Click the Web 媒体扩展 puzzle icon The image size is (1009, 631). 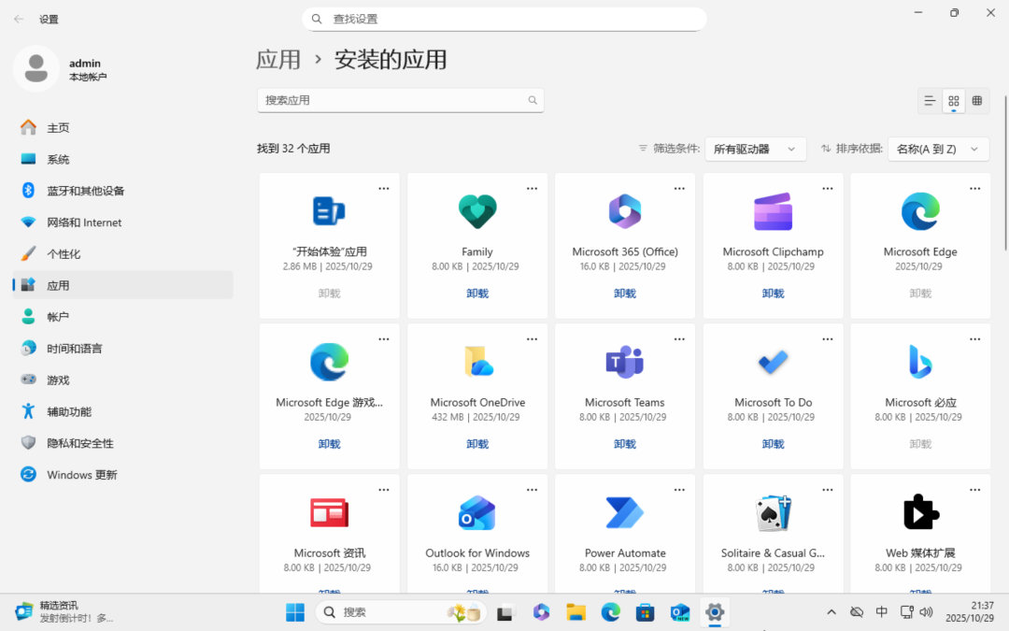point(920,512)
